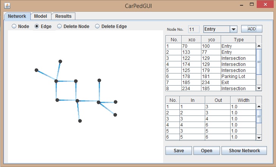The width and height of the screenshot is (276, 167).
Task: Select the Parking Lot row in node table
Action: coord(211,76)
